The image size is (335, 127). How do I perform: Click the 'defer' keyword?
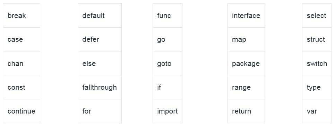coord(91,39)
